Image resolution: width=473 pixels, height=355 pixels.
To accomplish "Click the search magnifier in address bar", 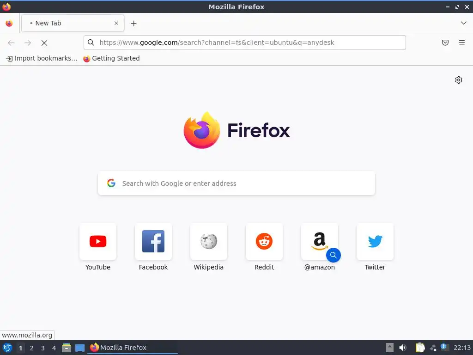I will point(91,43).
